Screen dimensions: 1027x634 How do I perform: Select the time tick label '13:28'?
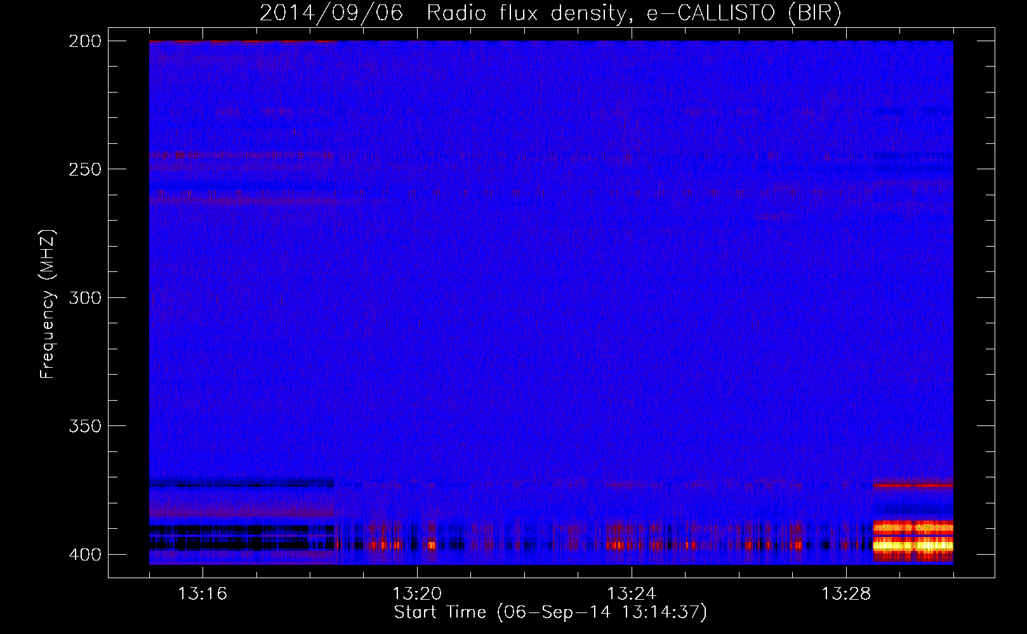(846, 593)
